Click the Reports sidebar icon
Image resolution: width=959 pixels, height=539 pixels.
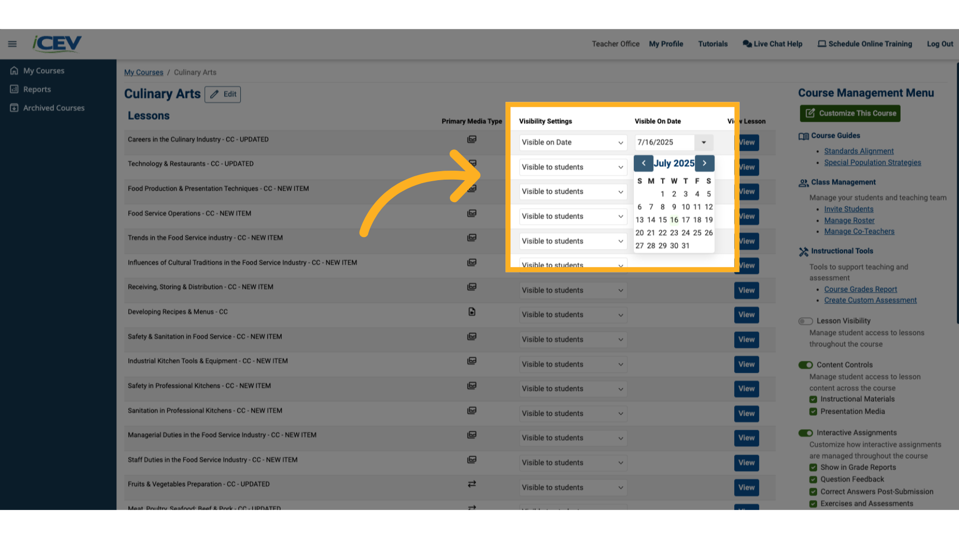coord(14,89)
